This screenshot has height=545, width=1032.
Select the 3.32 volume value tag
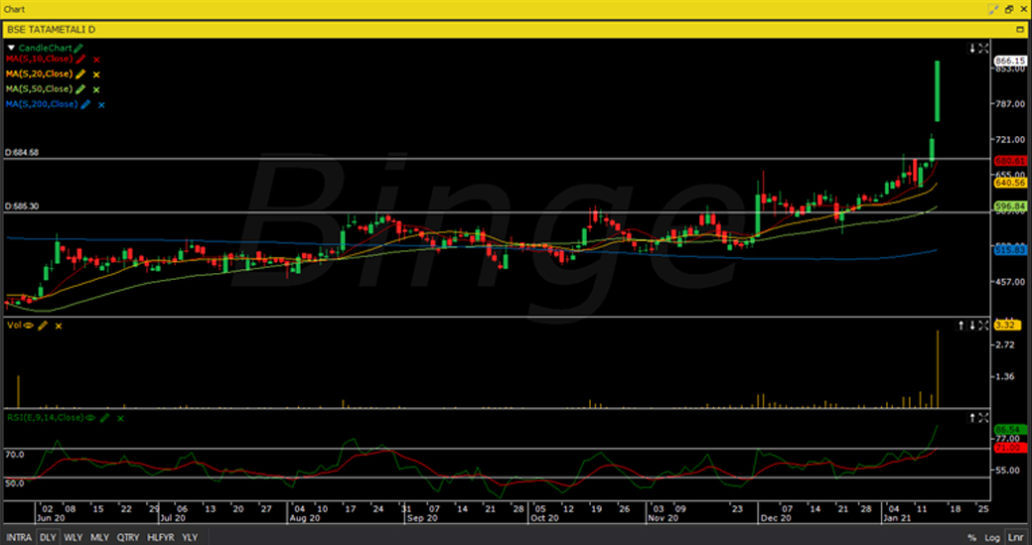(x=1005, y=326)
